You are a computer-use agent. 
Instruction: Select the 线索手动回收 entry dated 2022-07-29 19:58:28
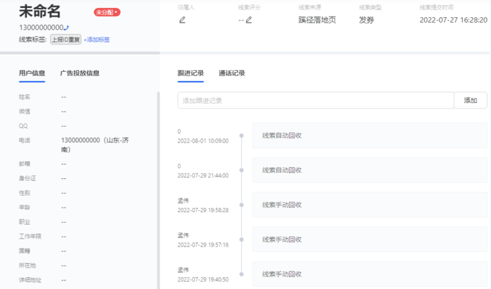369,205
